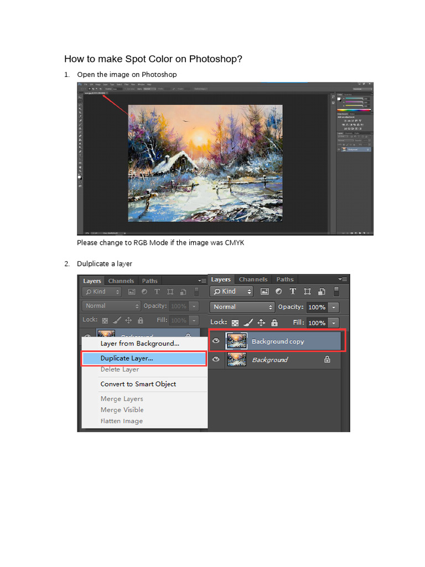Filter type layers T icon in Background copy panel
The width and height of the screenshot is (425, 567).
[x=293, y=291]
